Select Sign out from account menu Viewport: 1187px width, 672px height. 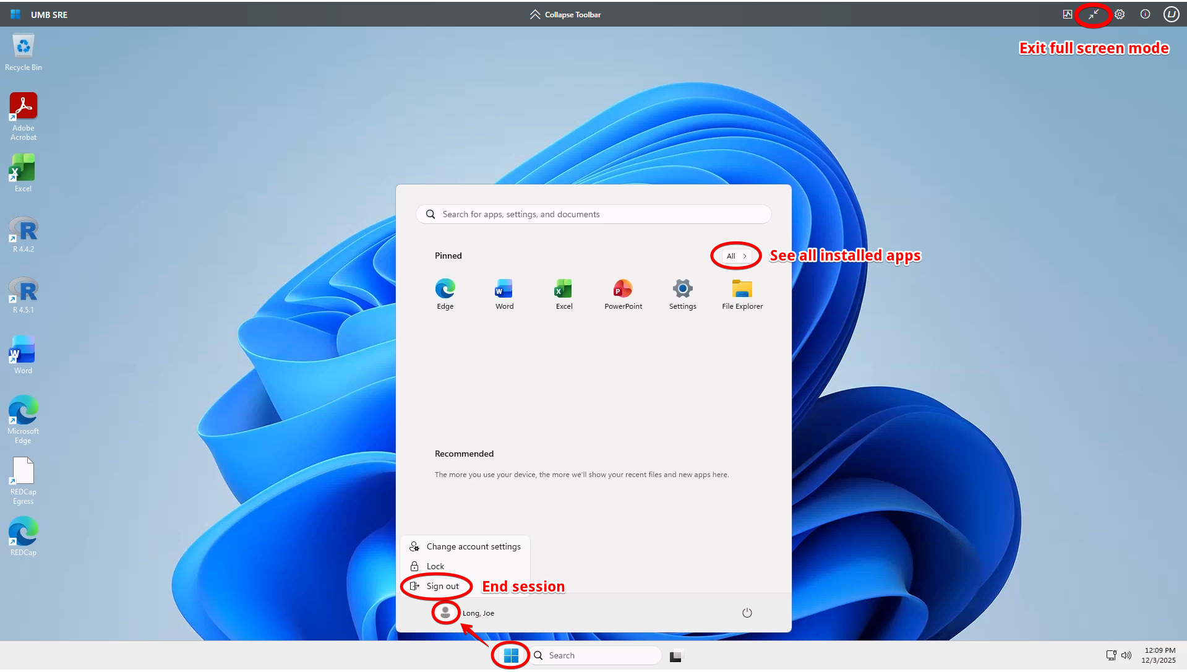click(x=442, y=586)
